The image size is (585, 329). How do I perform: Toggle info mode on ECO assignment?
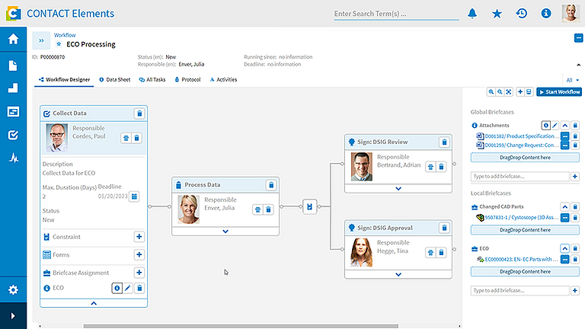pyautogui.click(x=117, y=288)
